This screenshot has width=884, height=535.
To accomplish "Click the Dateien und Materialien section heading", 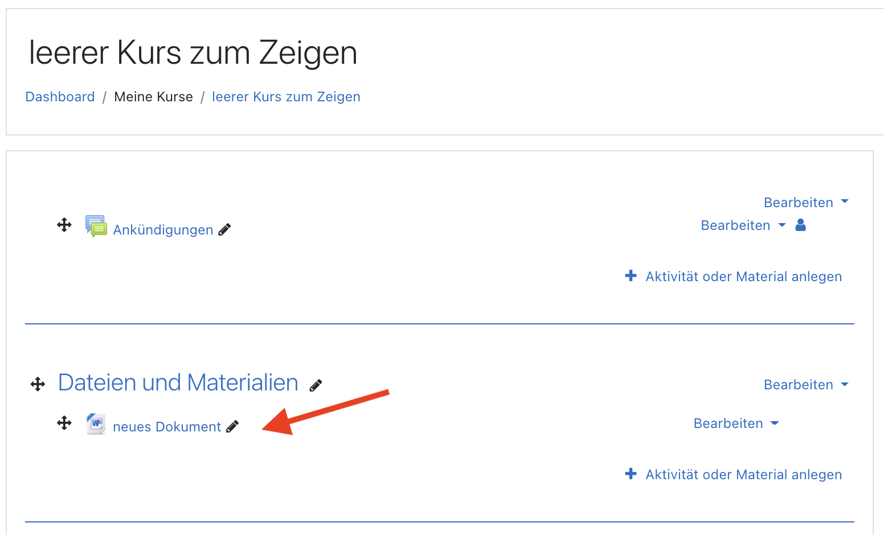I will click(x=178, y=382).
